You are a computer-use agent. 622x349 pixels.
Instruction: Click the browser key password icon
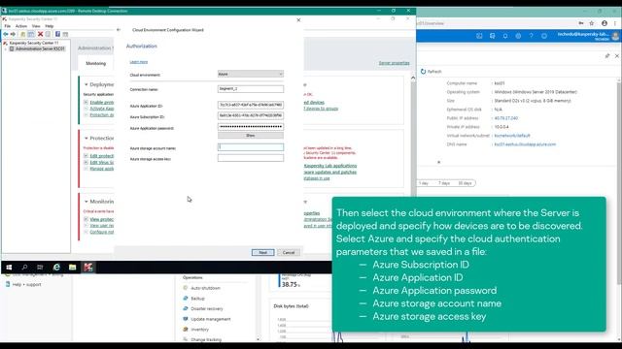click(581, 23)
